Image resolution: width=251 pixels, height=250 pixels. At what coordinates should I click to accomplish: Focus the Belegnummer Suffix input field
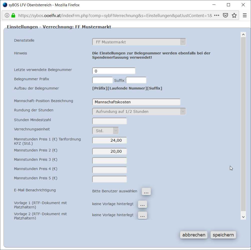[x=136, y=80]
